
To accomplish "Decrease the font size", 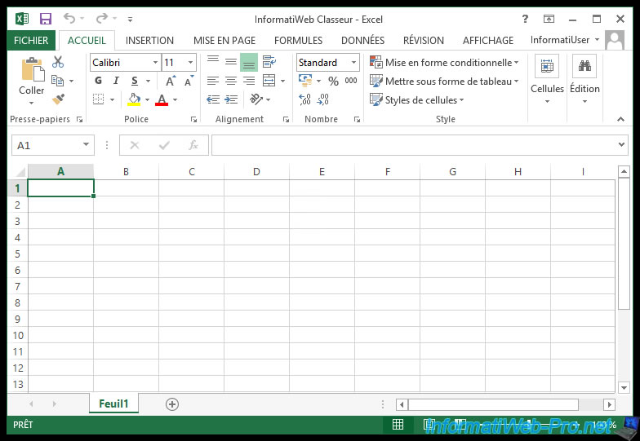I will [188, 81].
